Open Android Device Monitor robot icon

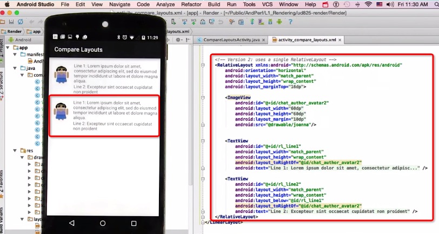coord(280,22)
